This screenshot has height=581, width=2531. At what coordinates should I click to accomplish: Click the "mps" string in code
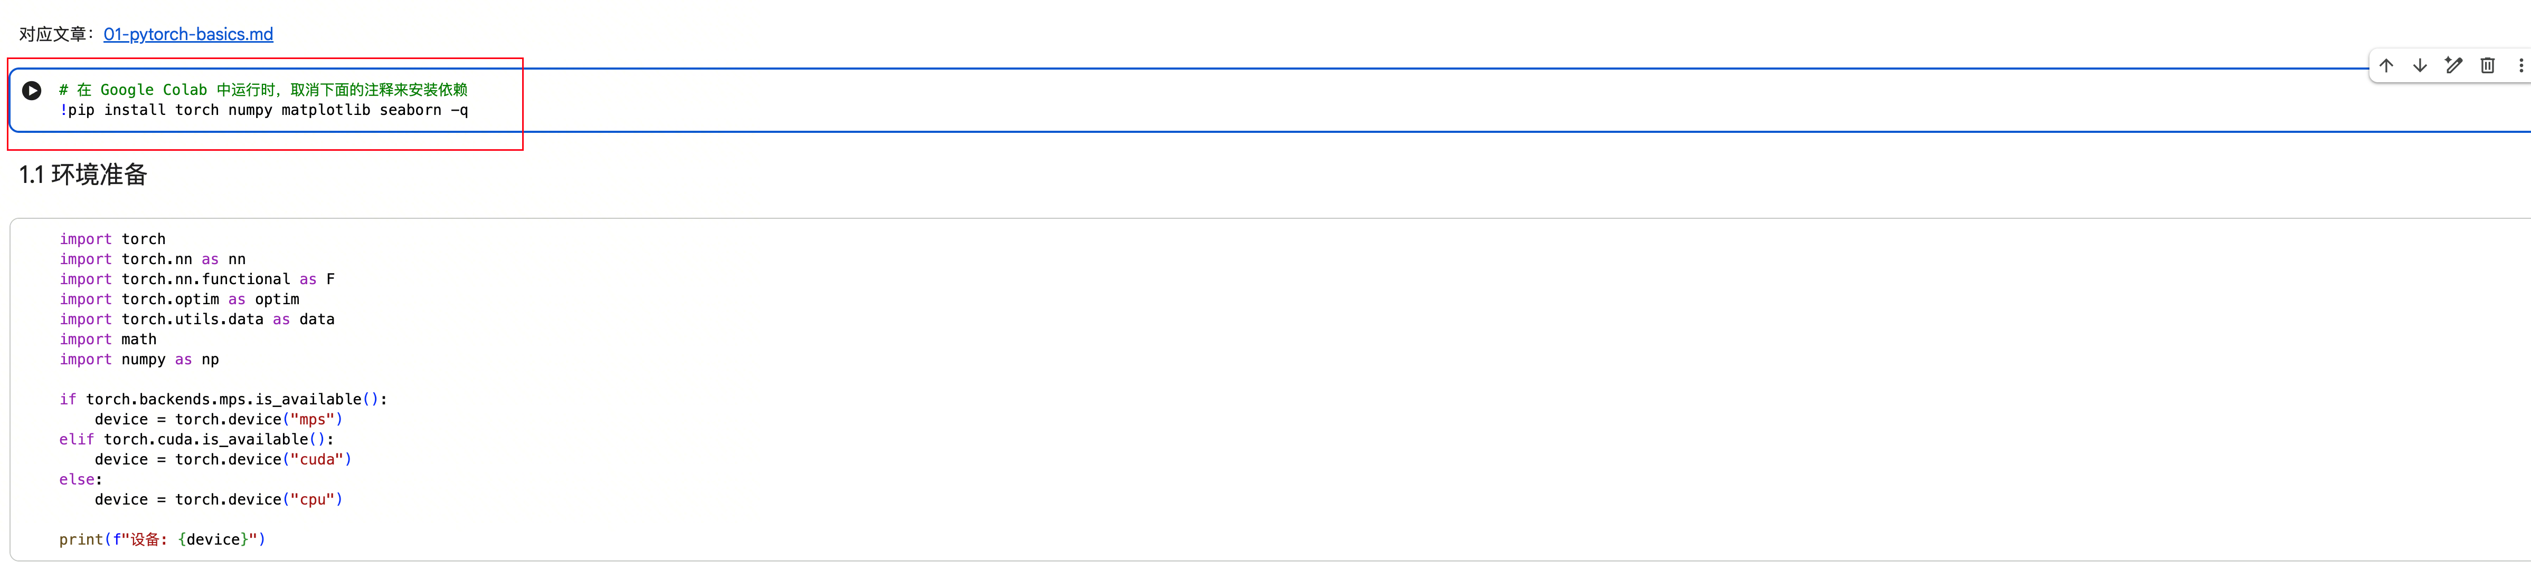[x=313, y=420]
